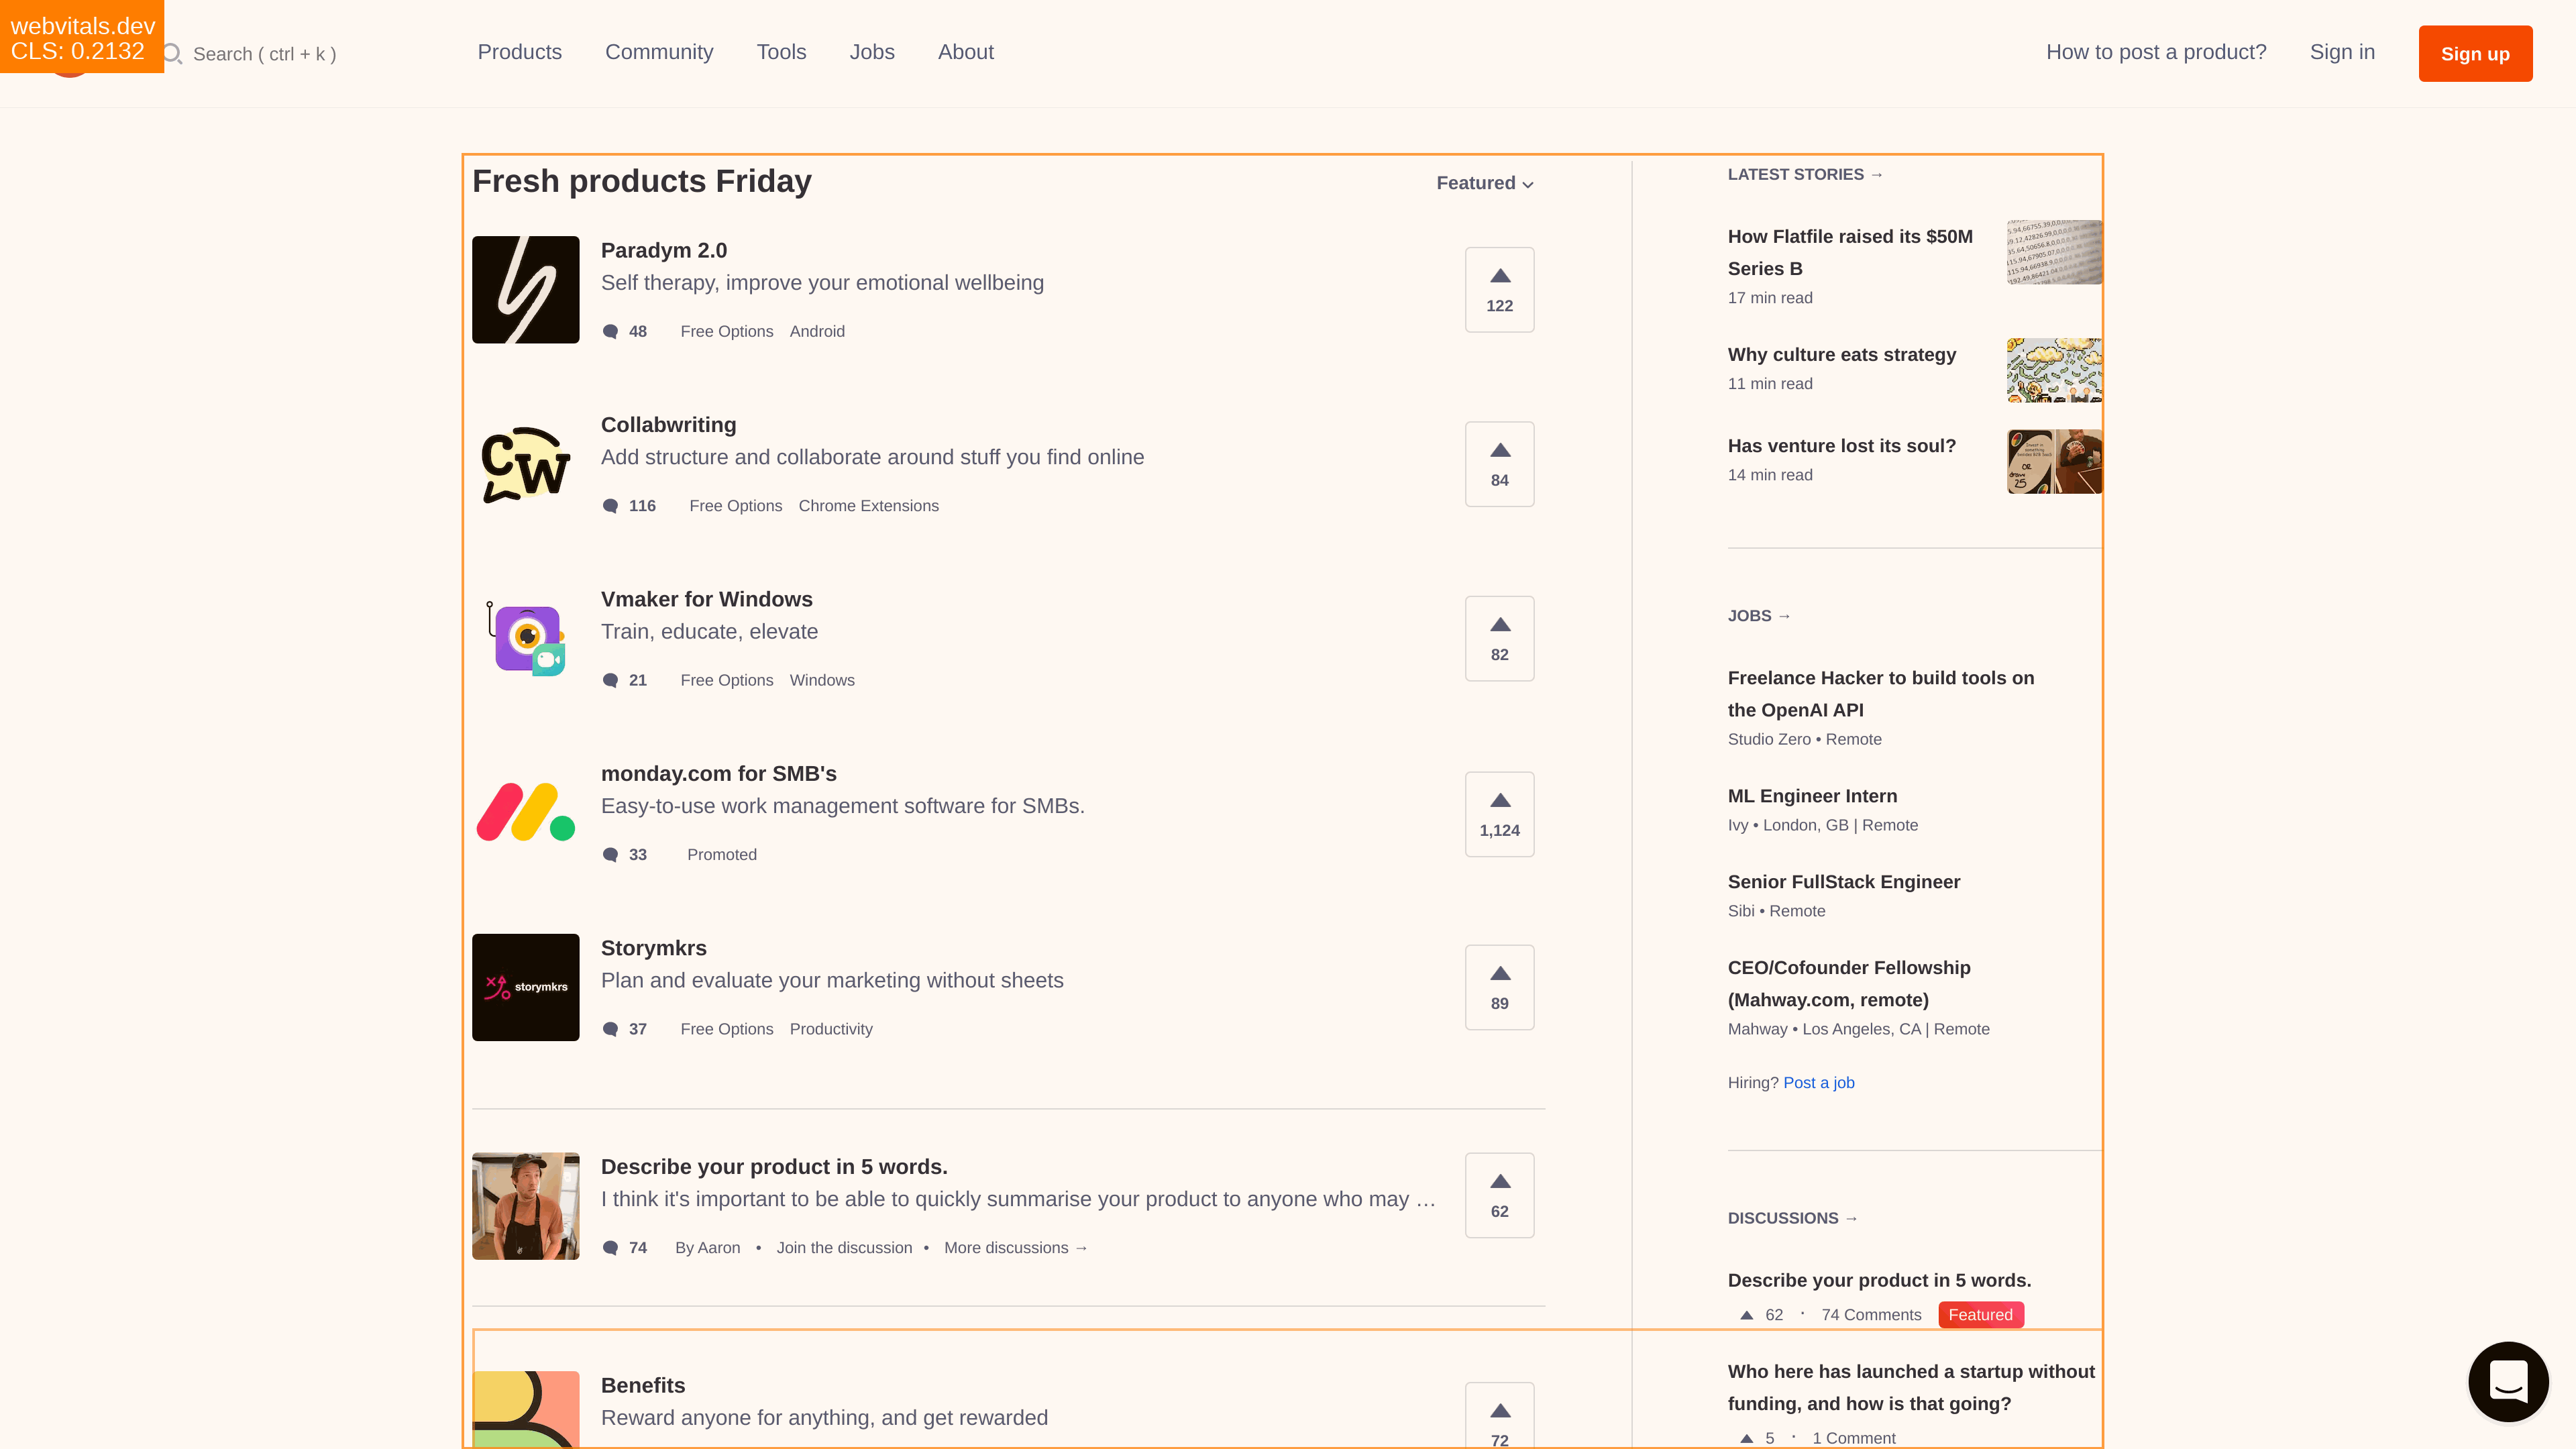
Task: Go to the Jobs page
Action: (872, 52)
